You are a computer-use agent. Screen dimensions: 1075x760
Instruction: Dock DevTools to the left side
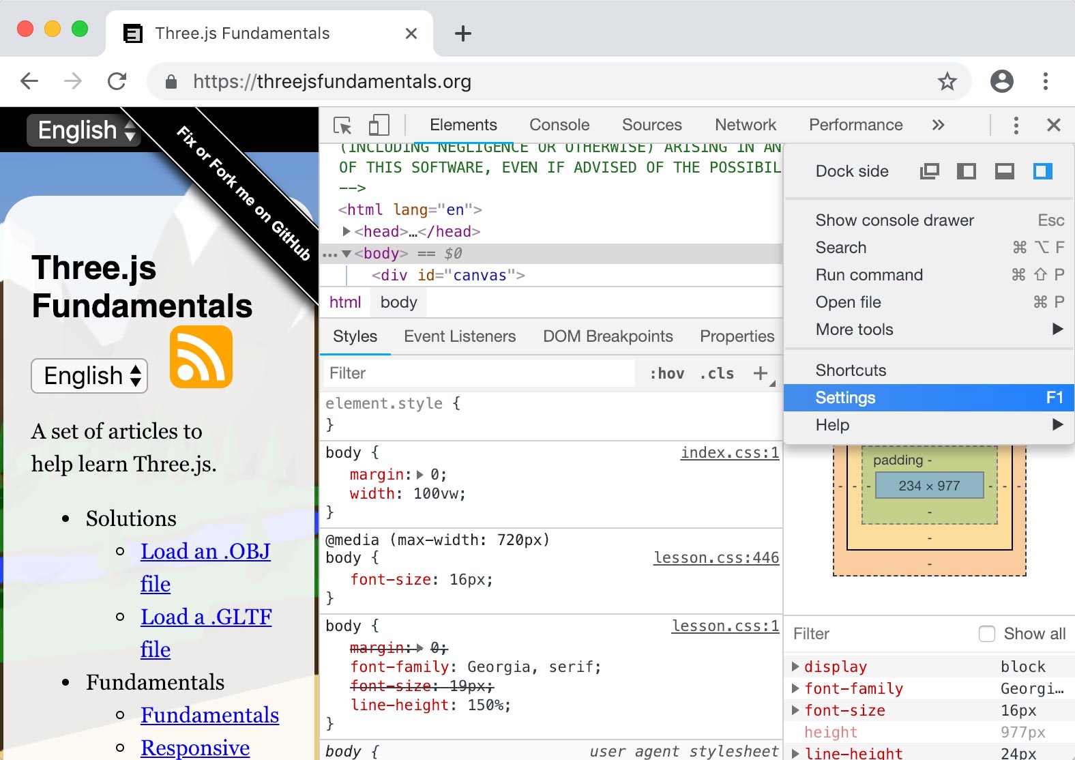click(966, 171)
